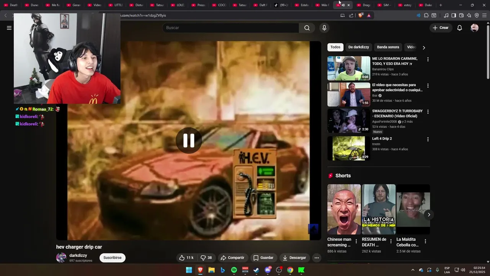Viewport: 490px width, 276px height.
Task: Open the 'Chinese man screaming' short thumbnail
Action: pyautogui.click(x=344, y=209)
